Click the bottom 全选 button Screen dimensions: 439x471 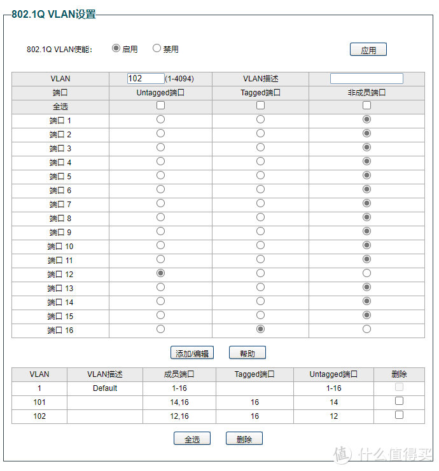[x=192, y=439]
